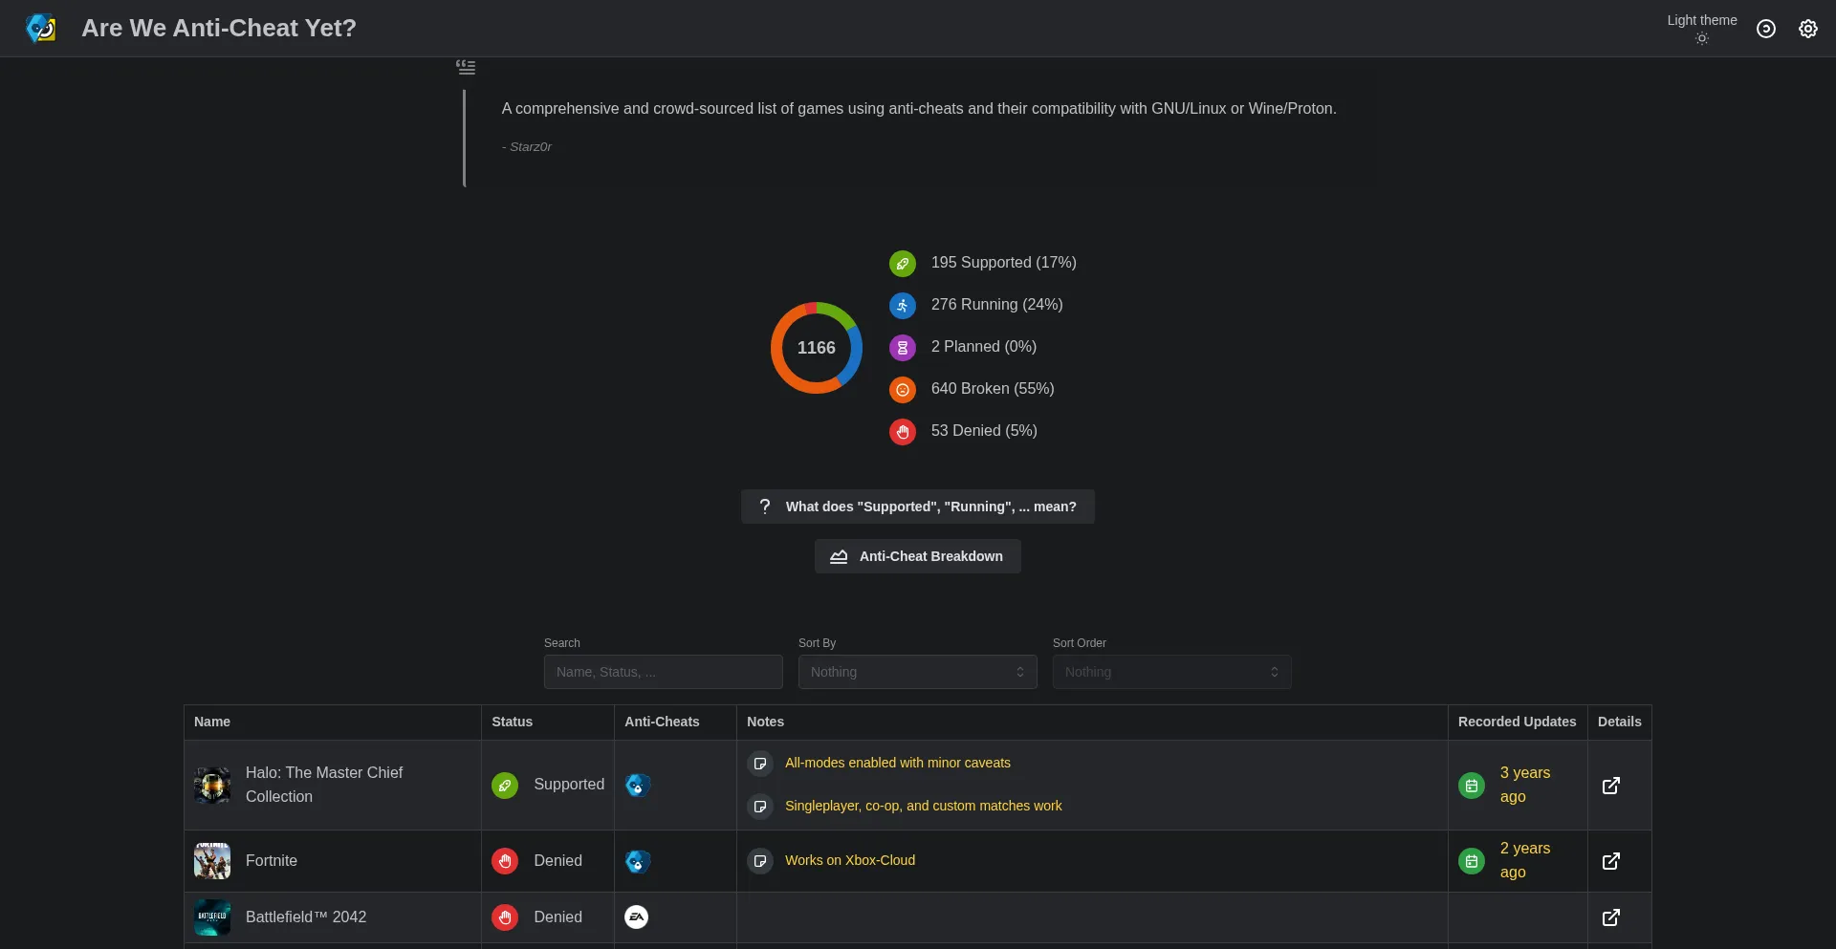Click the Are We Anti-Cheat Yet logo
1836x949 pixels.
pyautogui.click(x=40, y=28)
